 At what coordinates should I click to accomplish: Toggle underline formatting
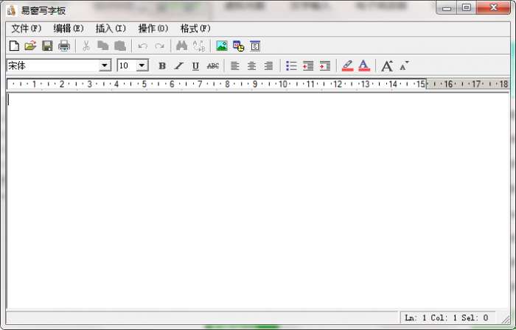(x=195, y=66)
